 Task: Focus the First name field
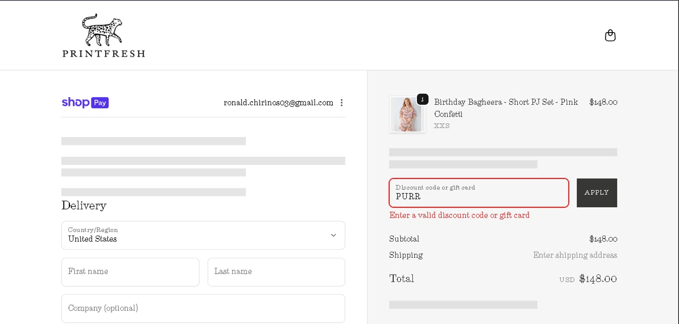tap(130, 272)
